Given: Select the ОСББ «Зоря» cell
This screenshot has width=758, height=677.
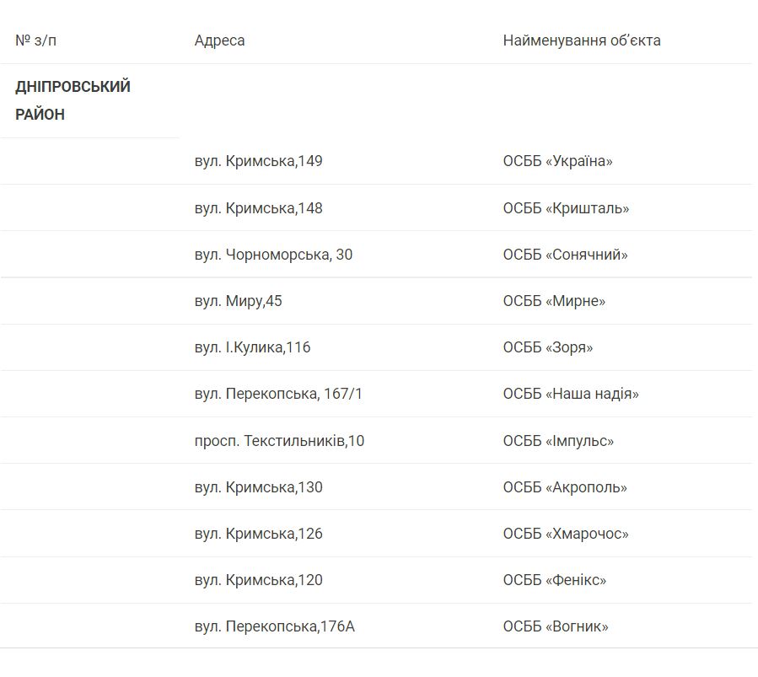Looking at the screenshot, I should 548,347.
